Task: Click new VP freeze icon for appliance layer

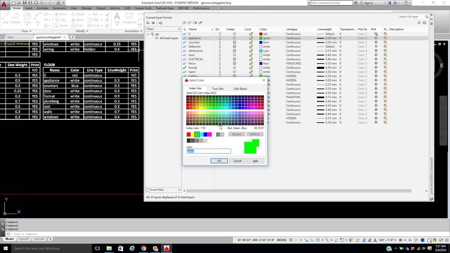Action: click(x=385, y=38)
